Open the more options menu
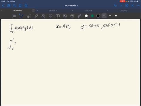The image size is (141, 106). [x=138, y=6]
